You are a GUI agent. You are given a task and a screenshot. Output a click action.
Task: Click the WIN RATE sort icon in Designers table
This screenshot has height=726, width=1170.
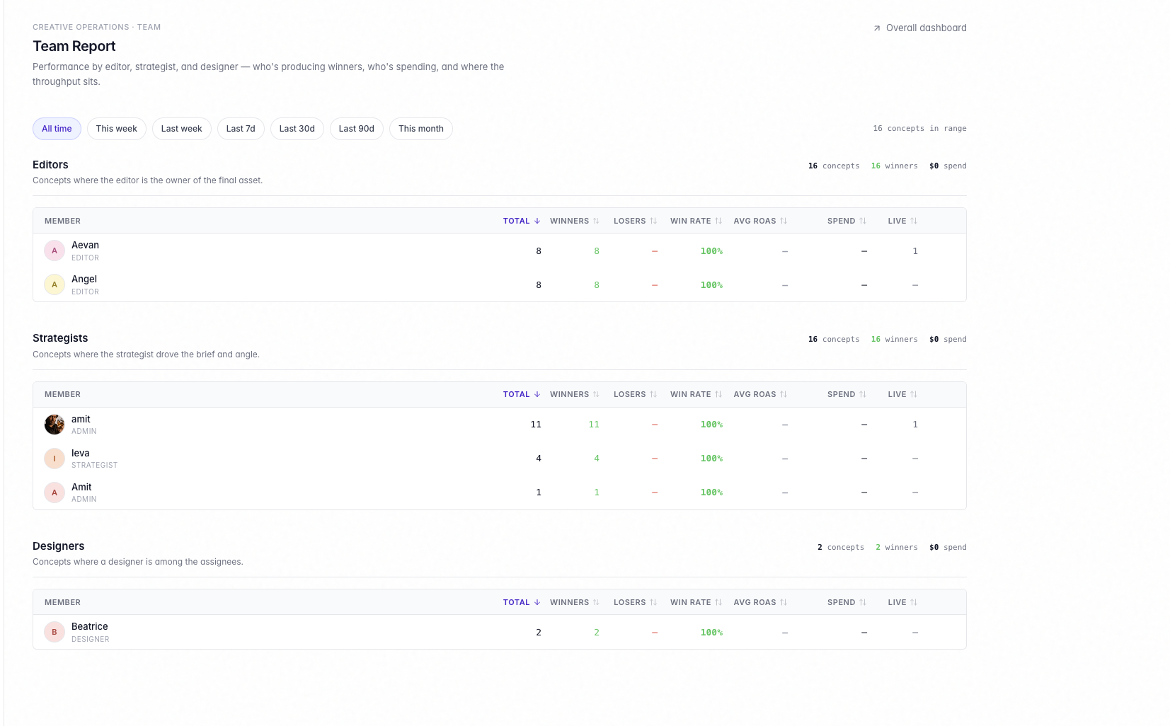click(718, 601)
